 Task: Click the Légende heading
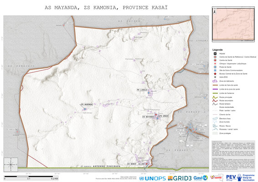[217, 50]
